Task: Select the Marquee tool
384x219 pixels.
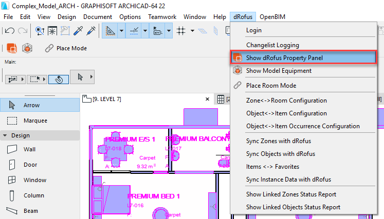Action: point(40,121)
